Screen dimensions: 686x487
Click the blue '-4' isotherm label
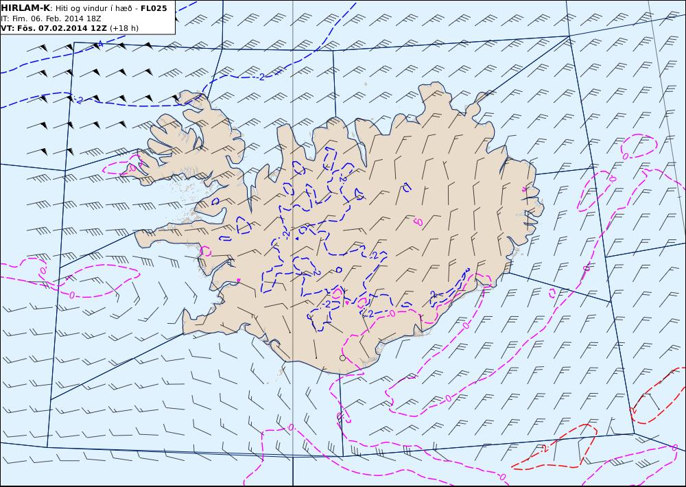click(99, 44)
